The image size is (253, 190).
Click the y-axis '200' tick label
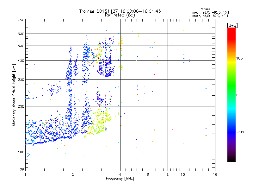click(21, 106)
